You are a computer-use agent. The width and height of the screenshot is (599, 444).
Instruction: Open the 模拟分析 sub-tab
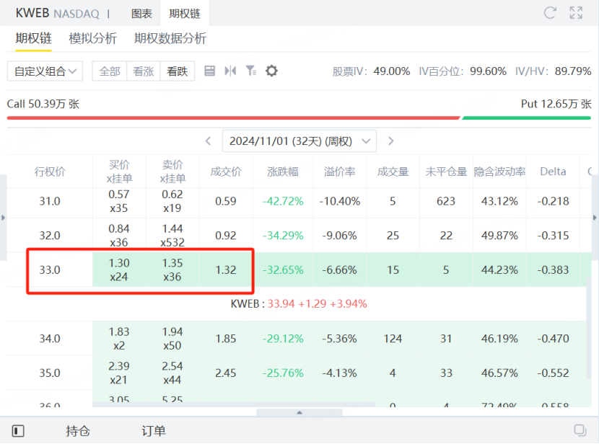pyautogui.click(x=93, y=38)
